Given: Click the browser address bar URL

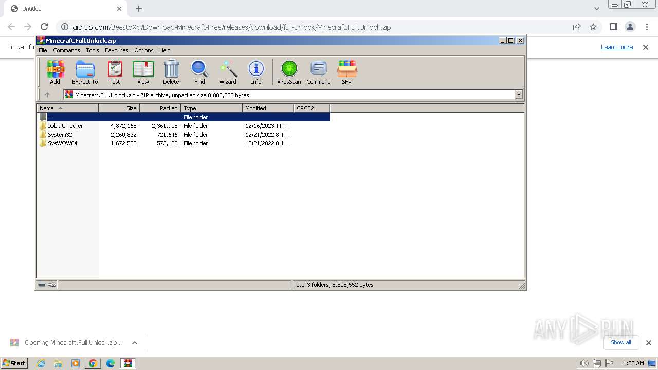Looking at the screenshot, I should coord(231,27).
